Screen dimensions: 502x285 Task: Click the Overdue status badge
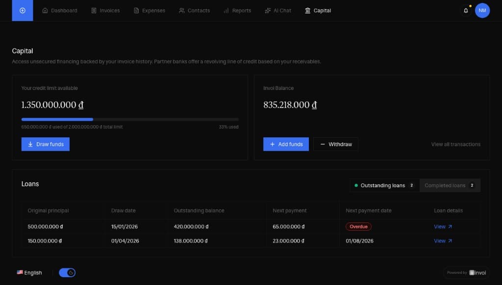point(358,227)
